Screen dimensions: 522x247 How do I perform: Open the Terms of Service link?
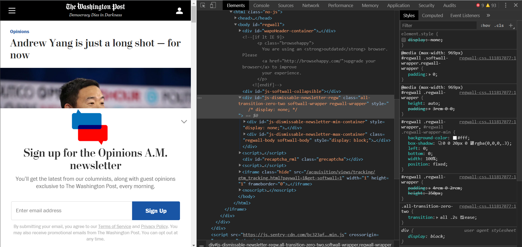(x=114, y=226)
